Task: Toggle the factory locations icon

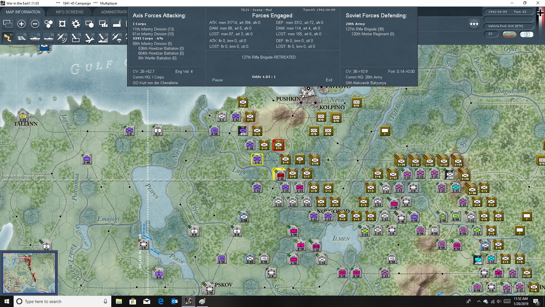Action: point(117,24)
